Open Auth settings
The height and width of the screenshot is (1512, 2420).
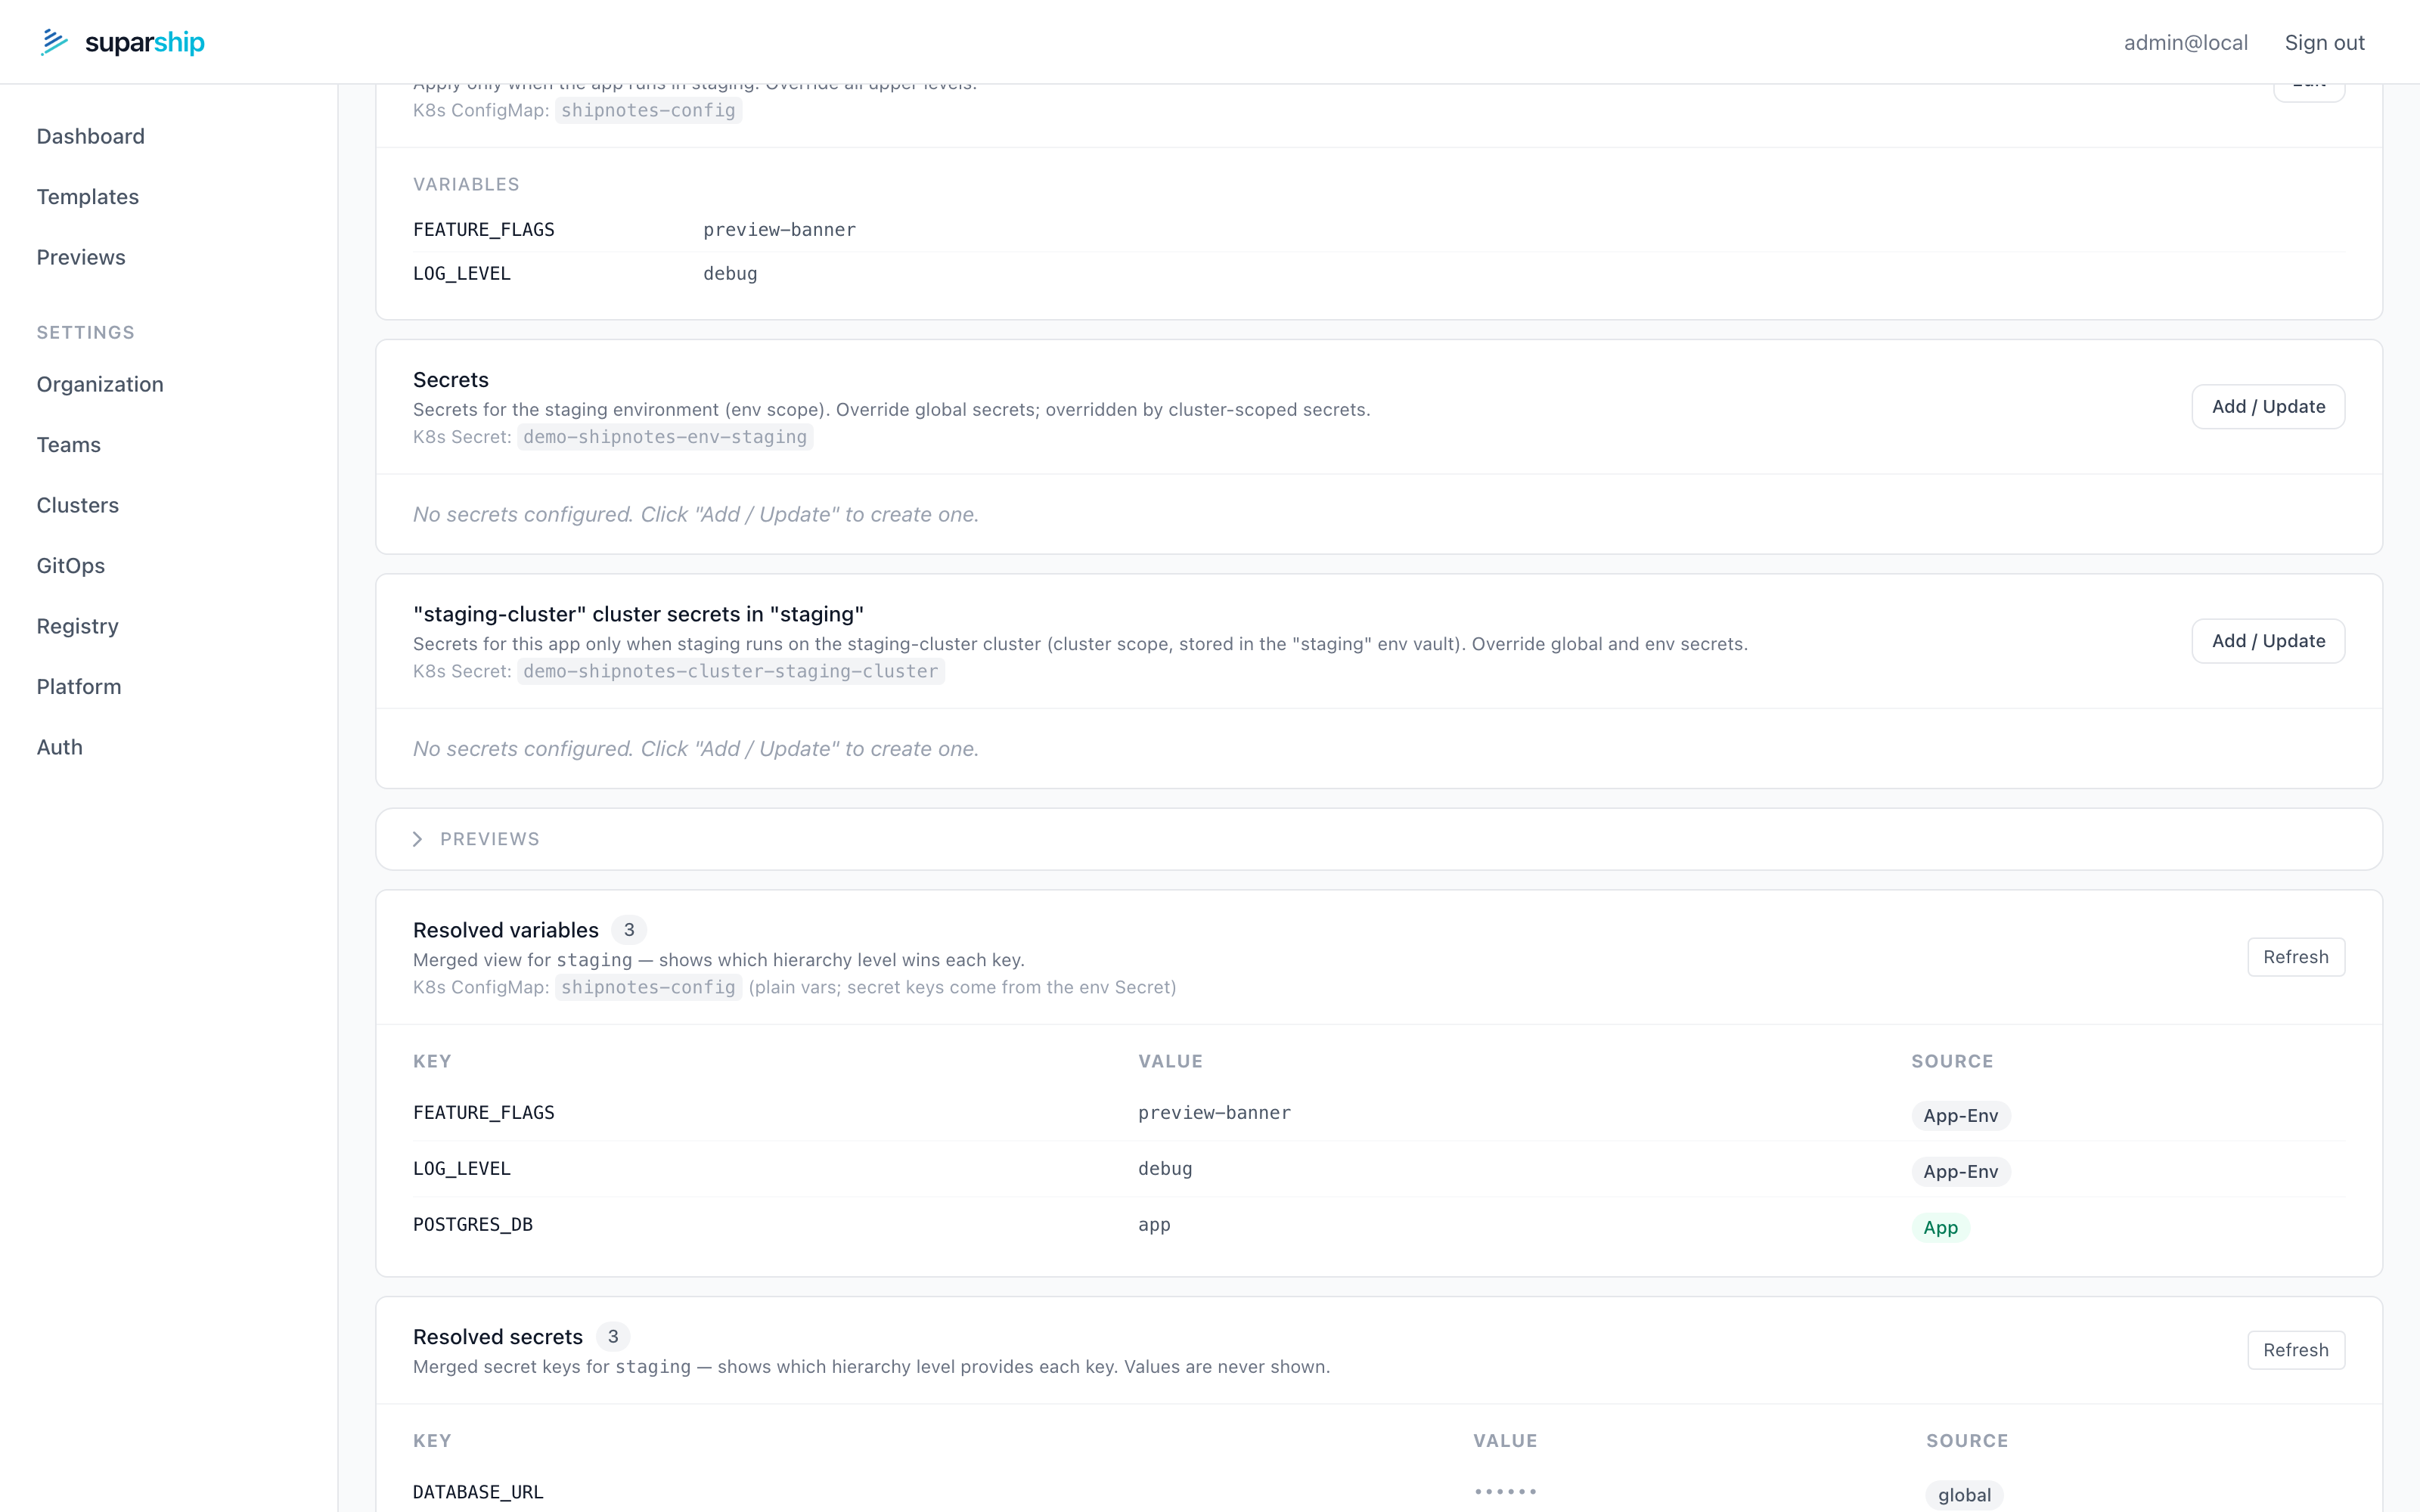point(60,747)
